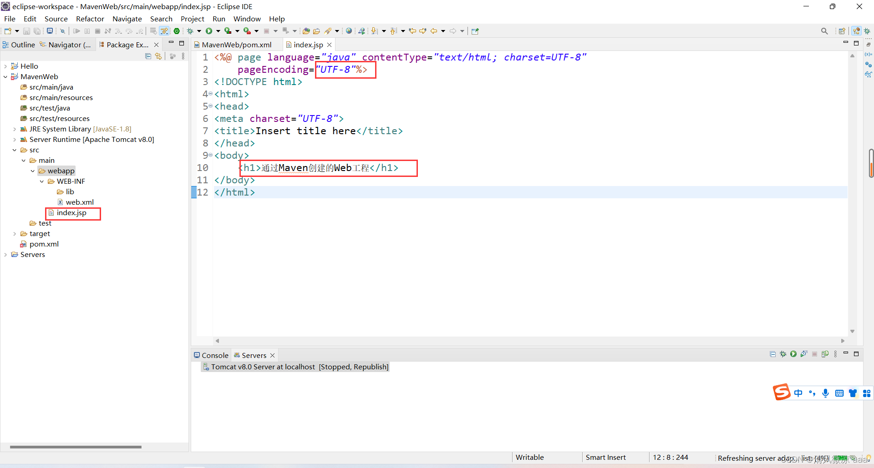Select Tomcat v8.0 Server at localhost entry
Image resolution: width=874 pixels, height=468 pixels.
click(295, 367)
